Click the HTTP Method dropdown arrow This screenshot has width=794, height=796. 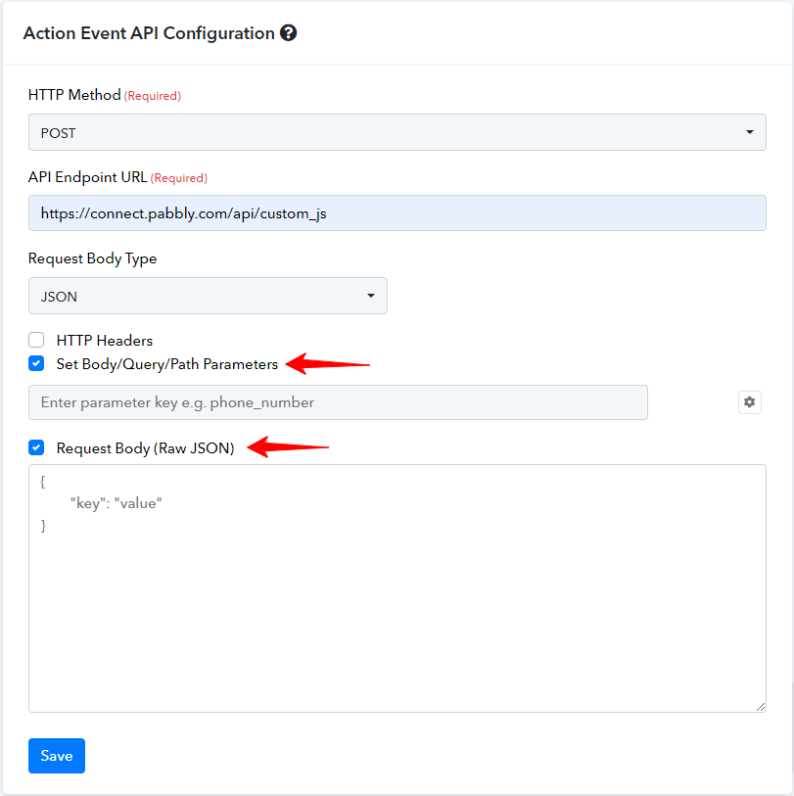[749, 132]
